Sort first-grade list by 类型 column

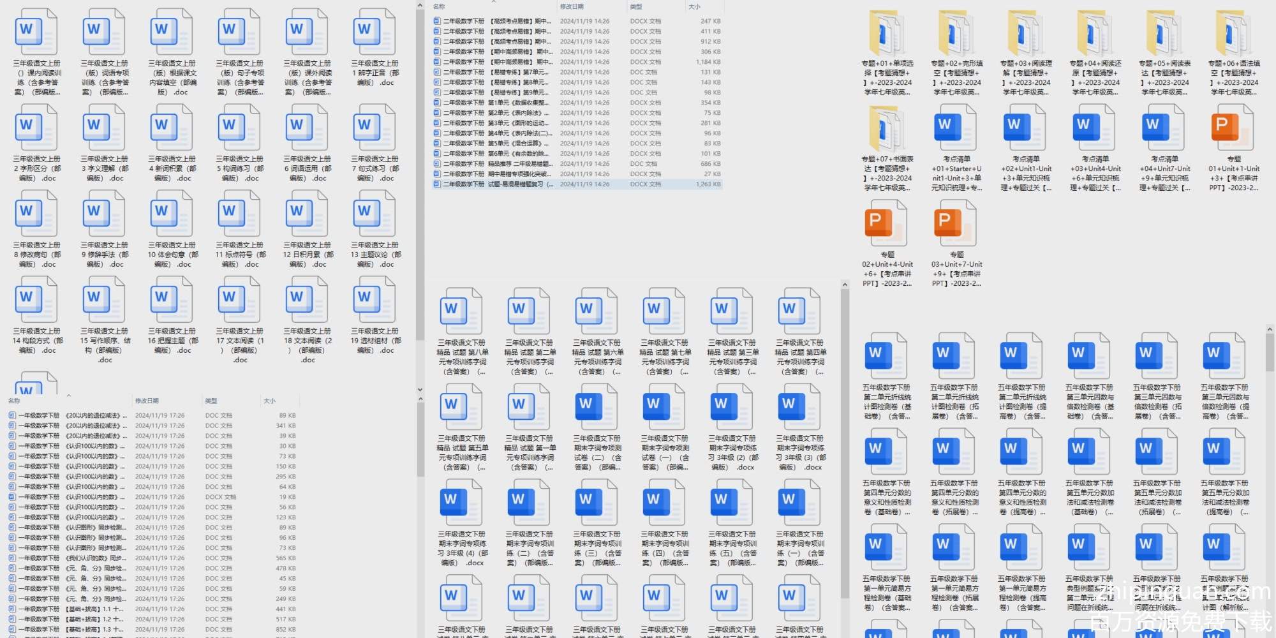click(211, 401)
